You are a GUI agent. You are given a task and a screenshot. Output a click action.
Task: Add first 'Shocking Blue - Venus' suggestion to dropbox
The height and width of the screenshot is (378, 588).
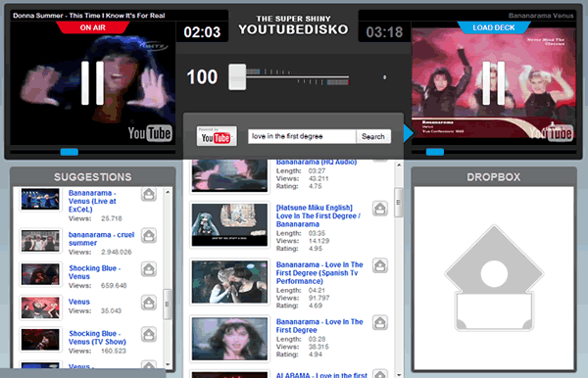[149, 269]
